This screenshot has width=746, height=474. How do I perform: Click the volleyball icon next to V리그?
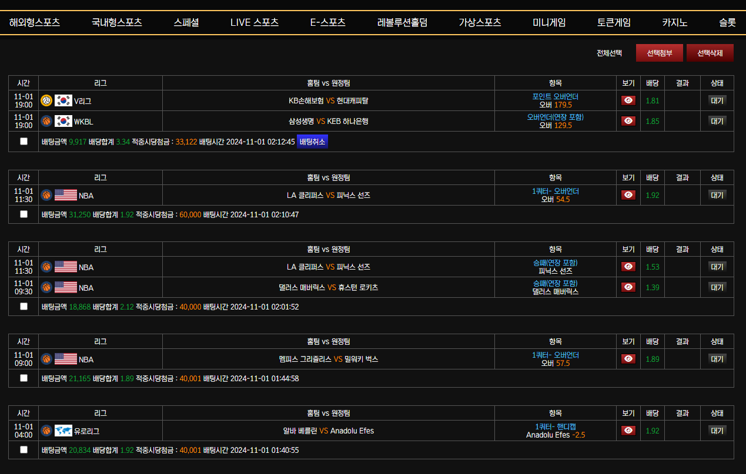tap(46, 100)
